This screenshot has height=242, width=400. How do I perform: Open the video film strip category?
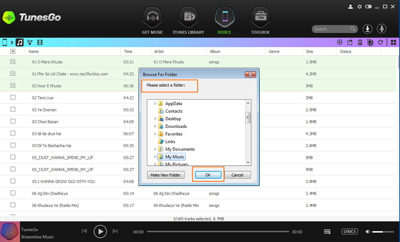40,42
